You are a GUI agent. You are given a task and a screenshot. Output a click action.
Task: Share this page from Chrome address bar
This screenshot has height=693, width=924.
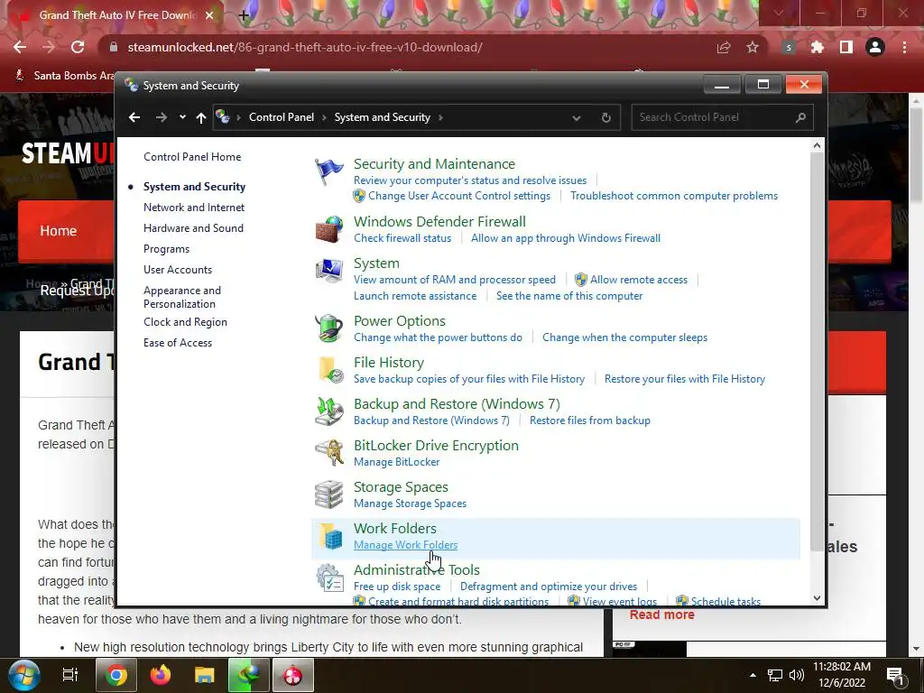(x=724, y=47)
